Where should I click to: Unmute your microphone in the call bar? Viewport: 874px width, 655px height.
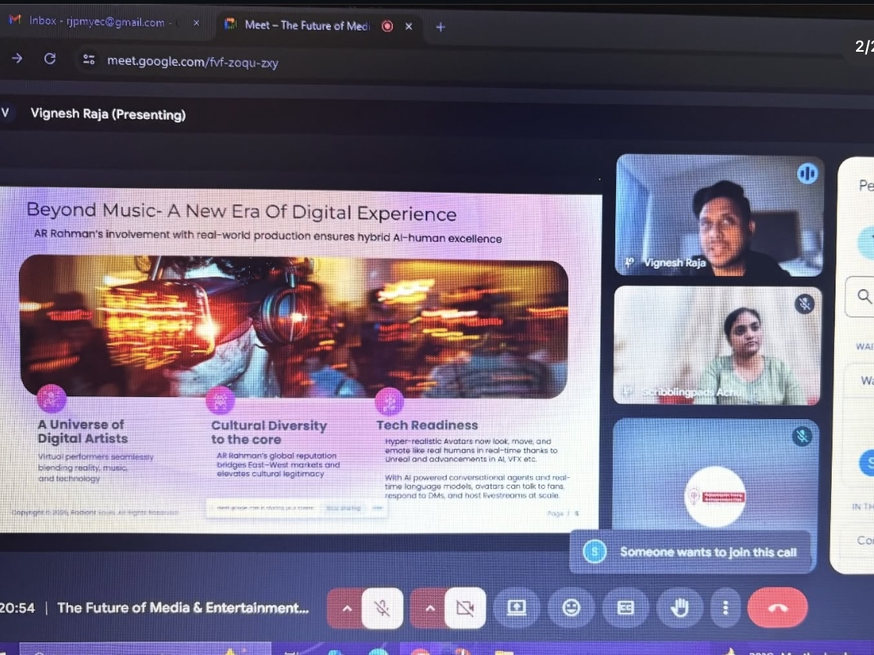[x=383, y=608]
